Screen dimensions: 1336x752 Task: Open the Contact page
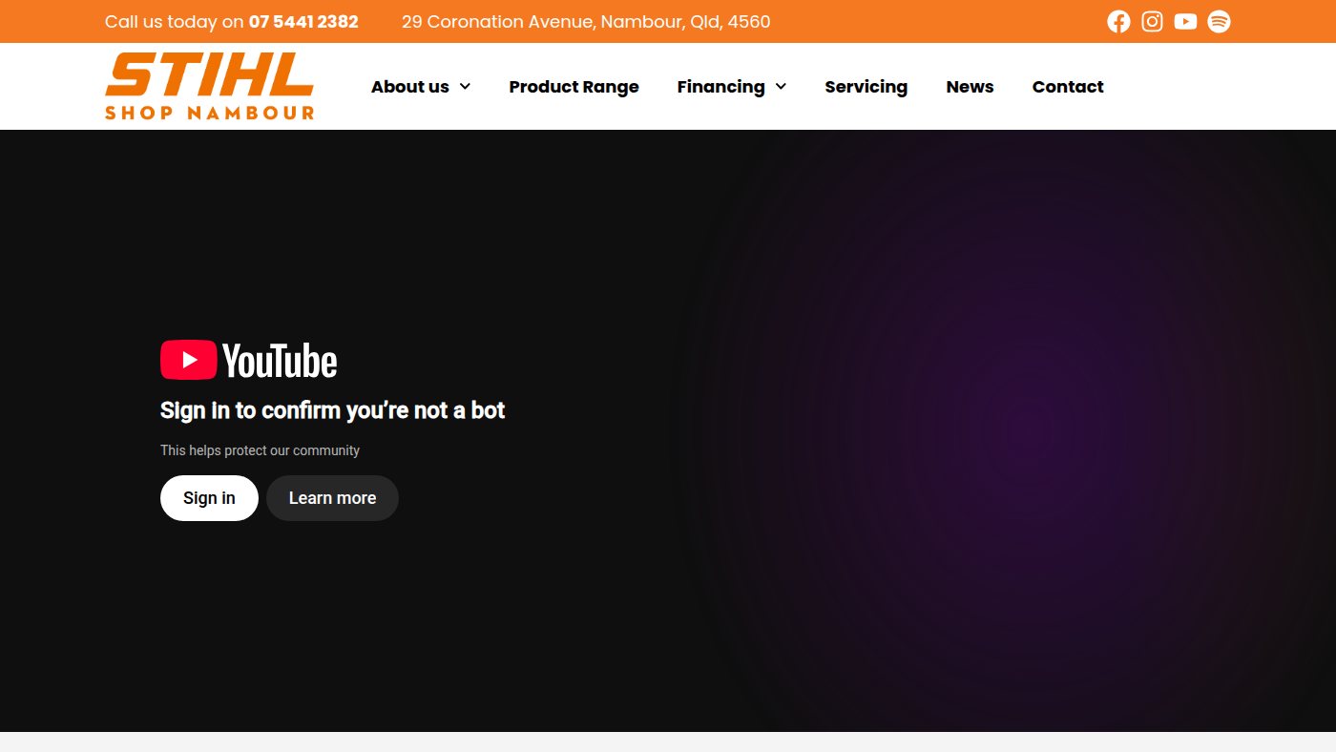click(x=1068, y=87)
